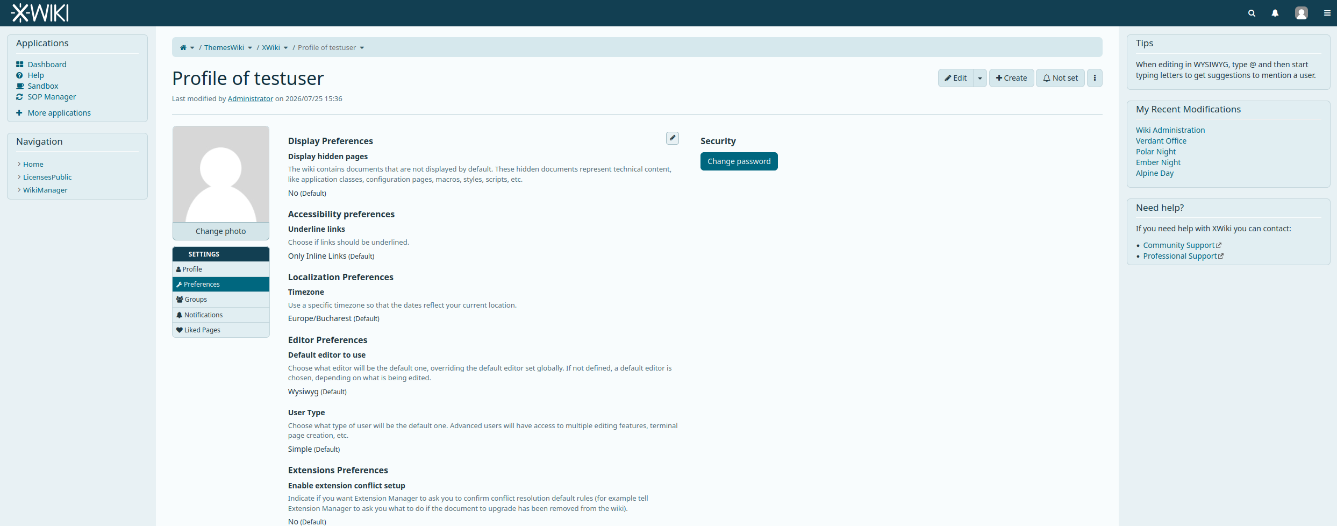
Task: Open the search magnifier icon
Action: pyautogui.click(x=1252, y=13)
